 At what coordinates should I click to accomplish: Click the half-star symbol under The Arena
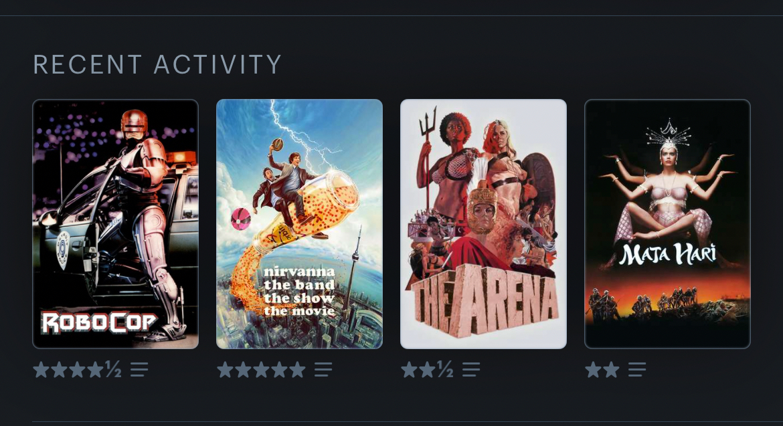445,369
